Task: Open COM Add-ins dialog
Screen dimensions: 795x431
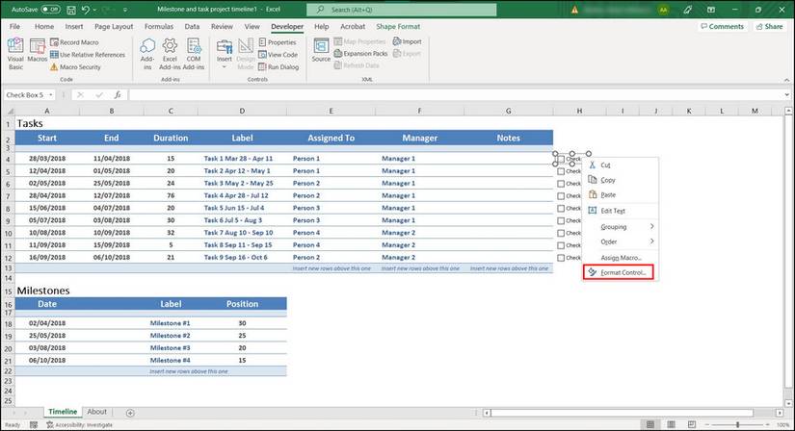Action: pos(193,54)
